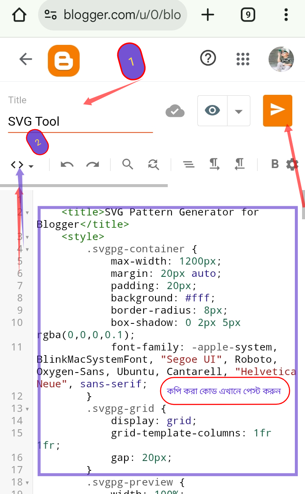Click the undo arrow in toolbar
The image size is (305, 494).
pos(67,164)
